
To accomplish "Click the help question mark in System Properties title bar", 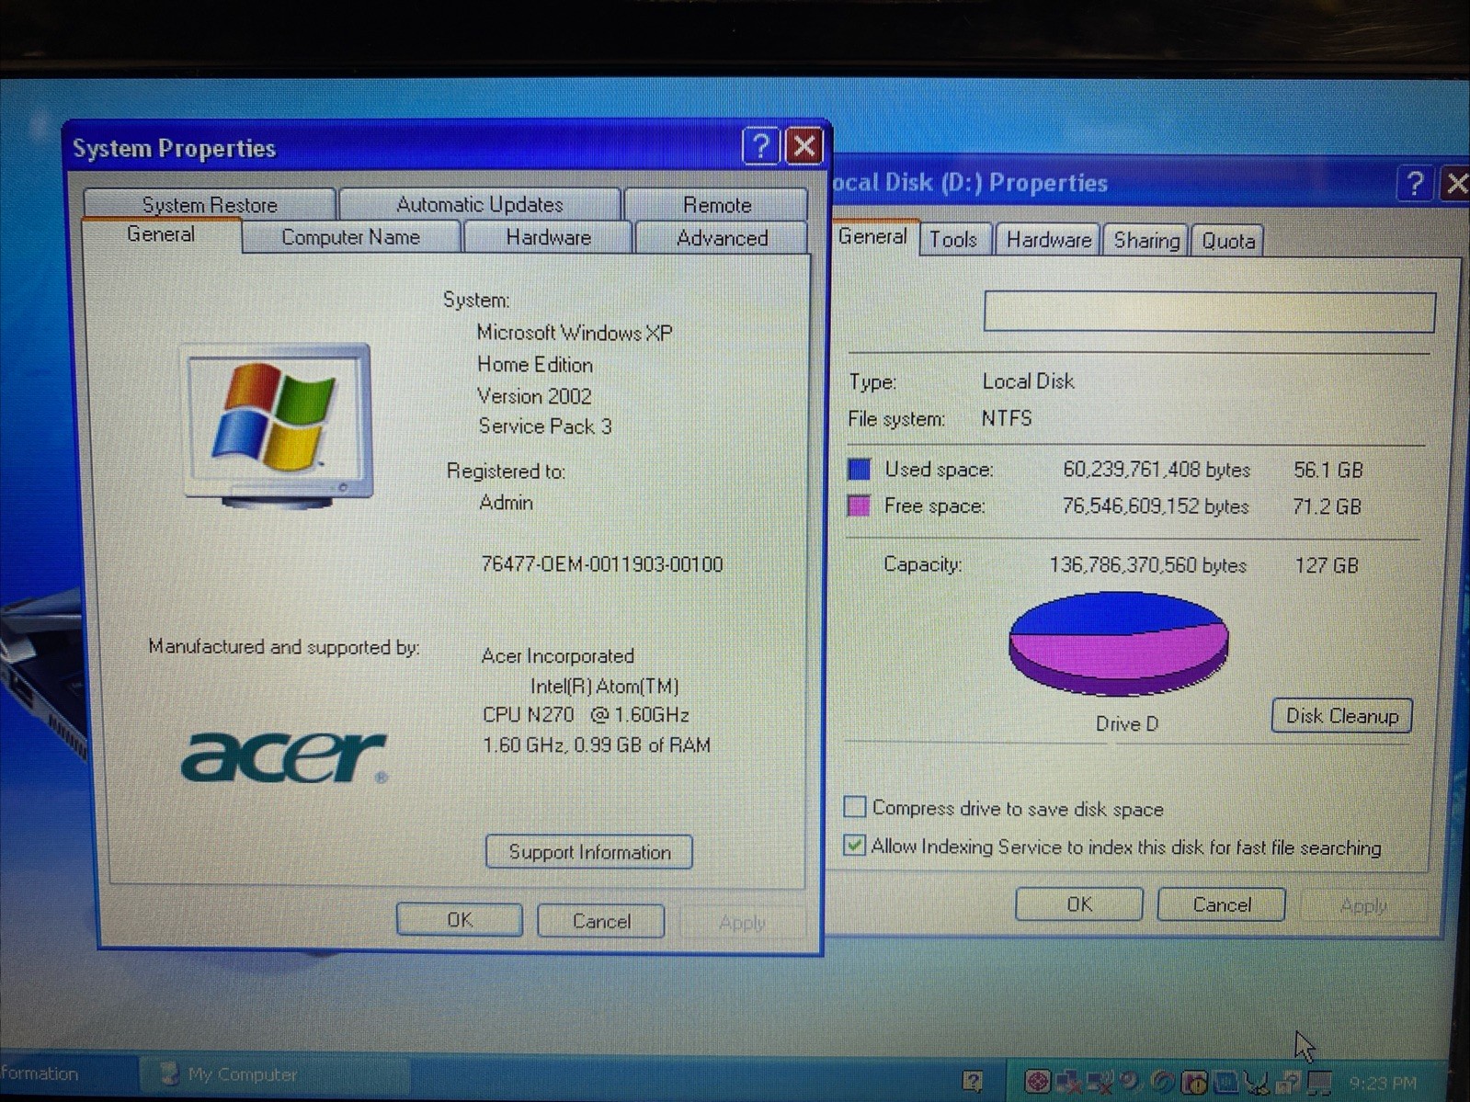I will pos(760,146).
